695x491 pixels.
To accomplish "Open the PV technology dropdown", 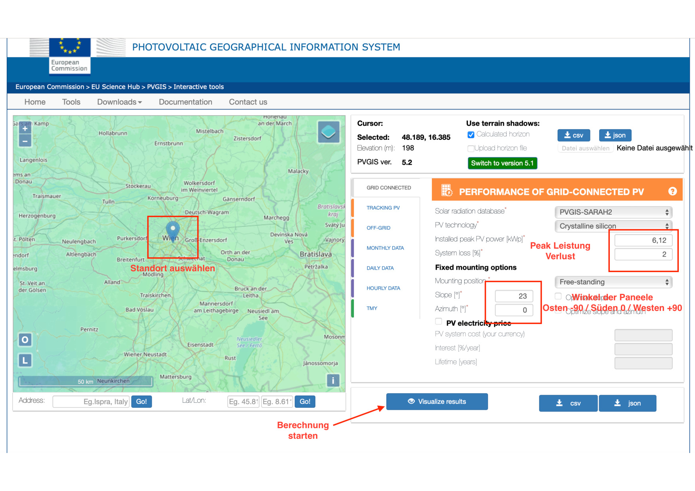I will [613, 226].
